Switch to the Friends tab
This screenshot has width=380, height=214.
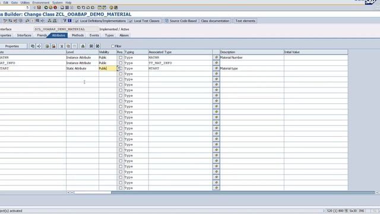coord(42,36)
